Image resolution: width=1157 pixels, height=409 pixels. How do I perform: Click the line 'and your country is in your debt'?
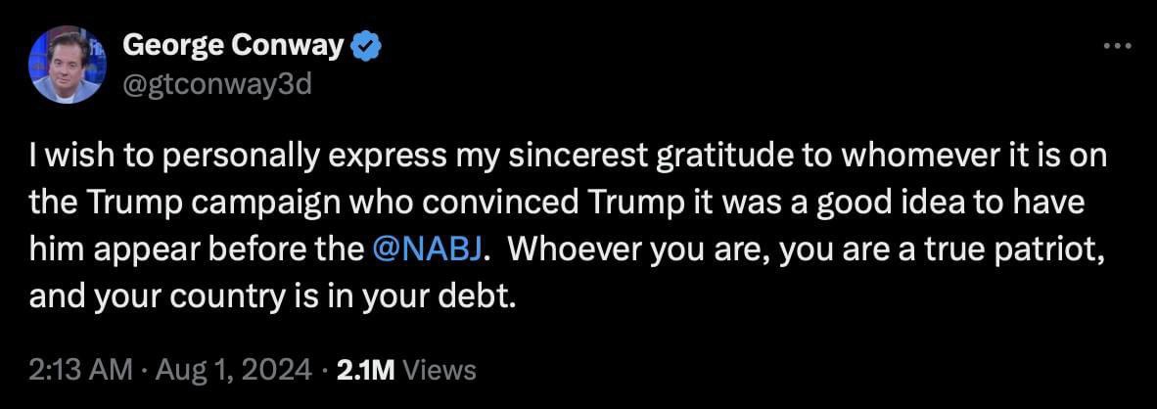(269, 297)
